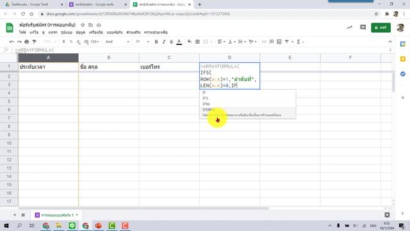Open text rotation dropdown
Screen dimensions: 410x231
pyautogui.click(x=252, y=42)
